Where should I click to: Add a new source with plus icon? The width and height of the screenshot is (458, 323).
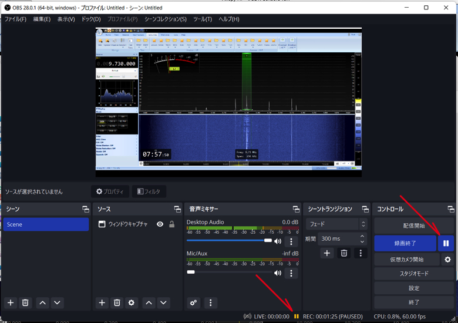tap(102, 303)
